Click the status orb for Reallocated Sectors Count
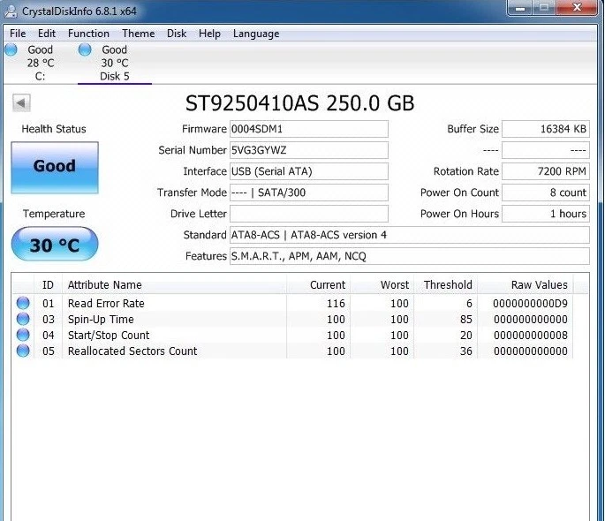 click(x=23, y=351)
